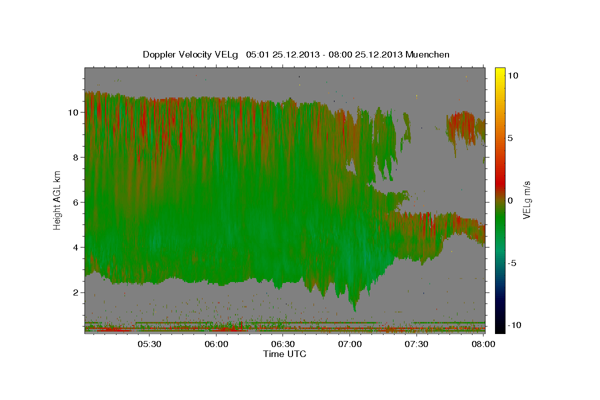
Task: Click the 'Muenchen' station name in title
Action: pos(428,54)
